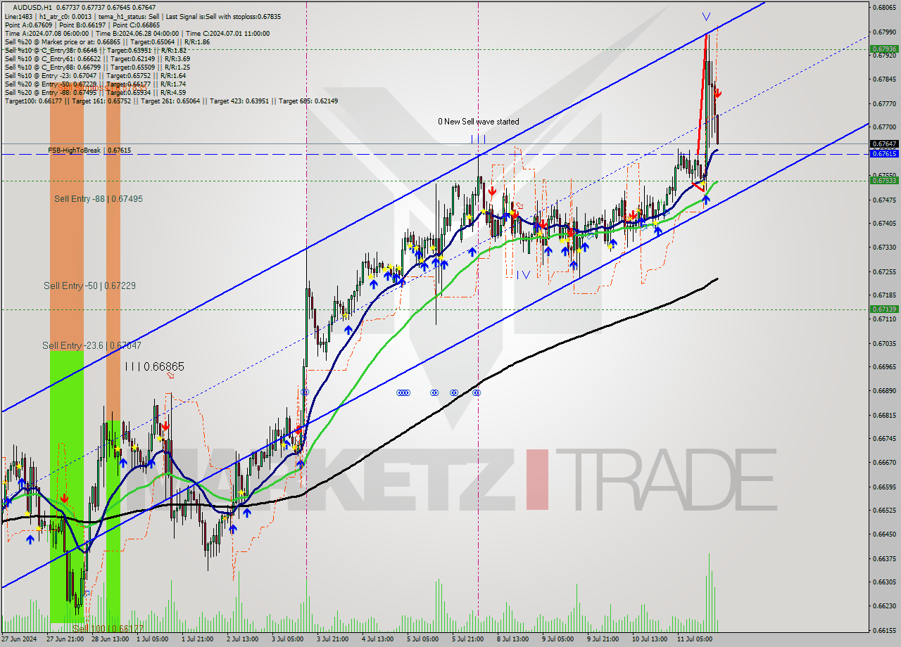Click the 0.67770 price axis value
The height and width of the screenshot is (647, 901).
pyautogui.click(x=884, y=103)
